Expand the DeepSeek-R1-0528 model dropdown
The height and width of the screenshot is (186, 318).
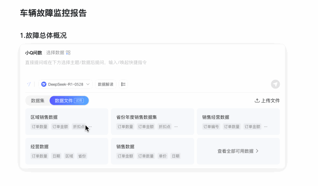click(65, 84)
